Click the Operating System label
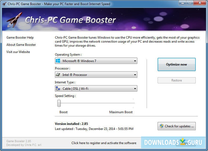The height and width of the screenshot is (151, 208). [x=68, y=55]
